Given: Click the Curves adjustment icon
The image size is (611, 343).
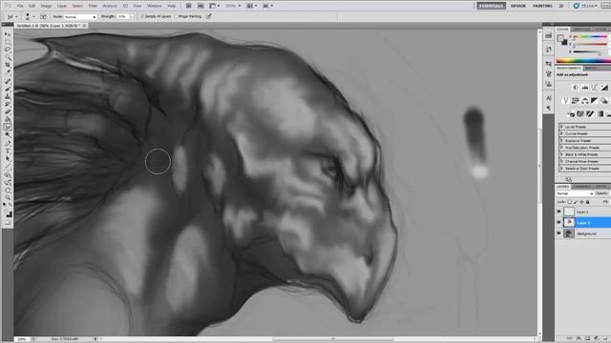Looking at the screenshot, I should pos(595,87).
